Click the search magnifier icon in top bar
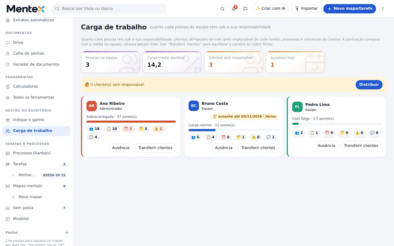394x246 pixels. (x=222, y=9)
